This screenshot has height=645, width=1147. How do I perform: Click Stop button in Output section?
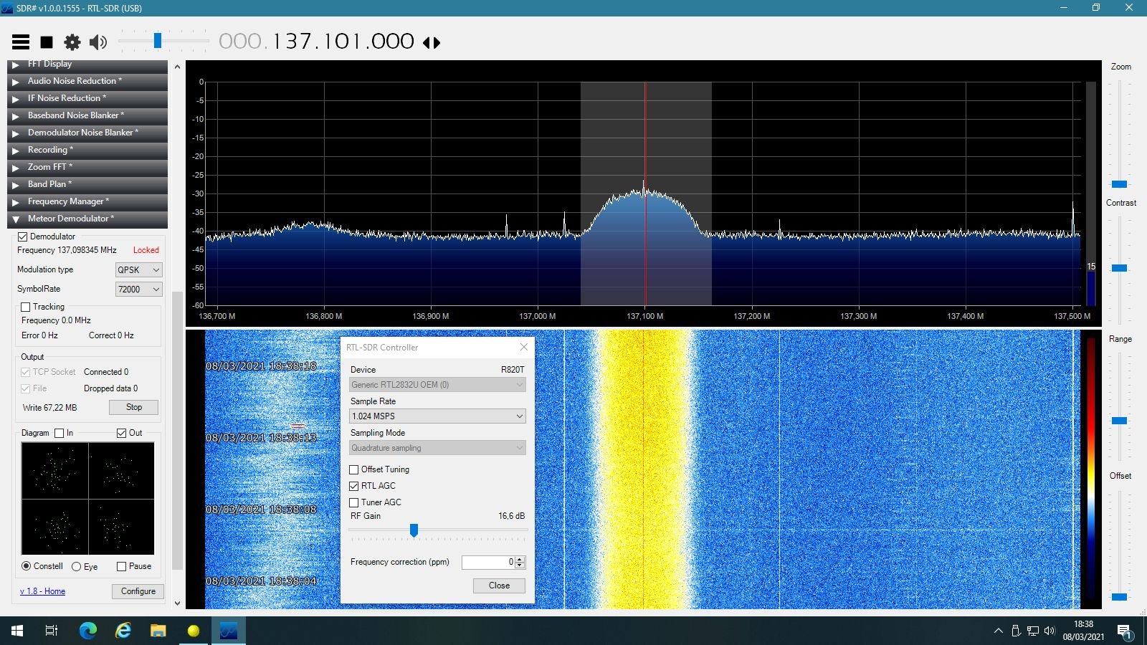133,407
